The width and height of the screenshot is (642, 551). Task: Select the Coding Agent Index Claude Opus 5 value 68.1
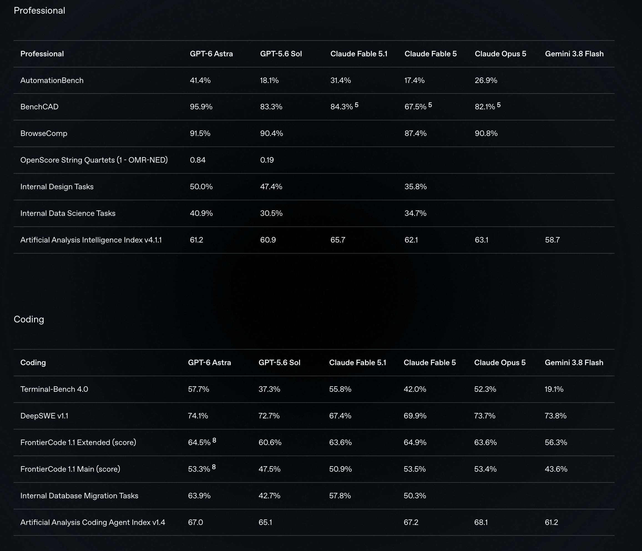click(481, 522)
